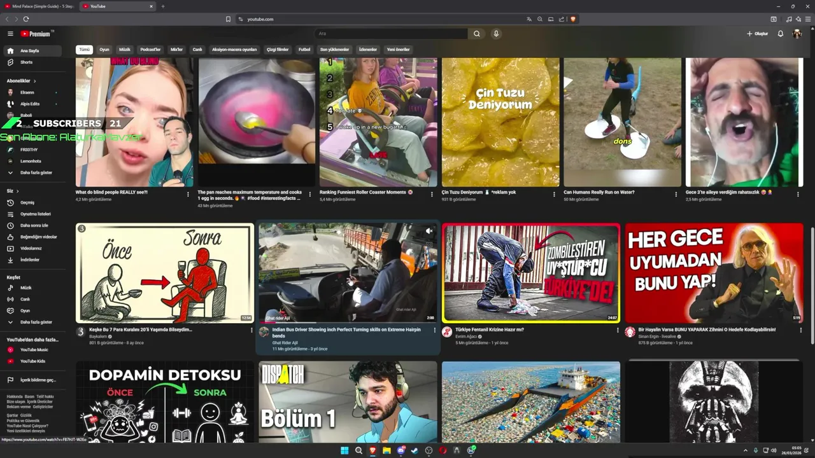
Task: Open options menu for What do blind people
Action: [x=188, y=194]
